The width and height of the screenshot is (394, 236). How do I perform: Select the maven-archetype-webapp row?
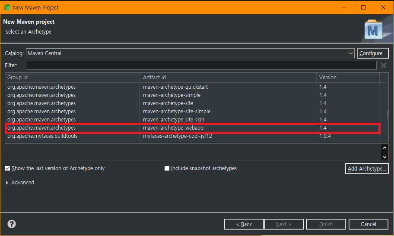coord(192,128)
